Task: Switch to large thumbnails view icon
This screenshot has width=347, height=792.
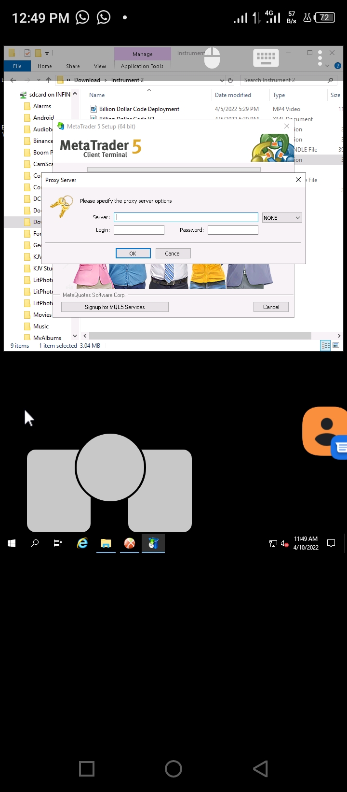Action: pyautogui.click(x=336, y=345)
